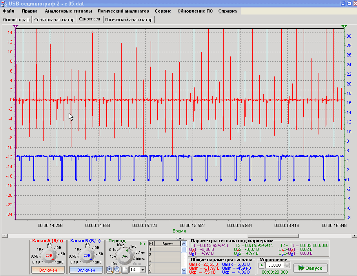
Task: Click the Время column header
Action: point(168,244)
